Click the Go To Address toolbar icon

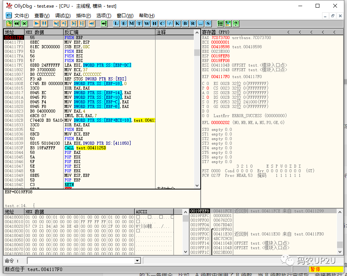pos(104,23)
